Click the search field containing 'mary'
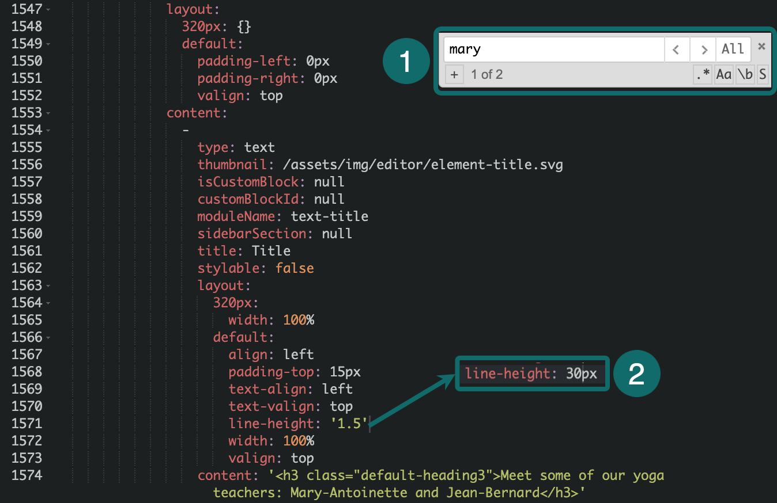Image resolution: width=777 pixels, height=503 pixels. pos(553,49)
